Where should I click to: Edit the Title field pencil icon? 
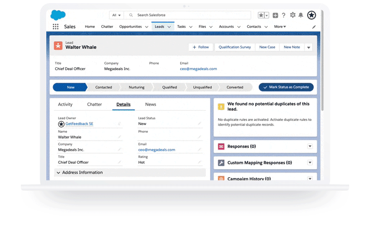[x=119, y=162]
